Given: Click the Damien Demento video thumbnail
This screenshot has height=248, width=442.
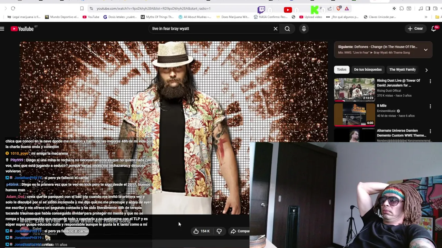Looking at the screenshot, I should coord(354,135).
